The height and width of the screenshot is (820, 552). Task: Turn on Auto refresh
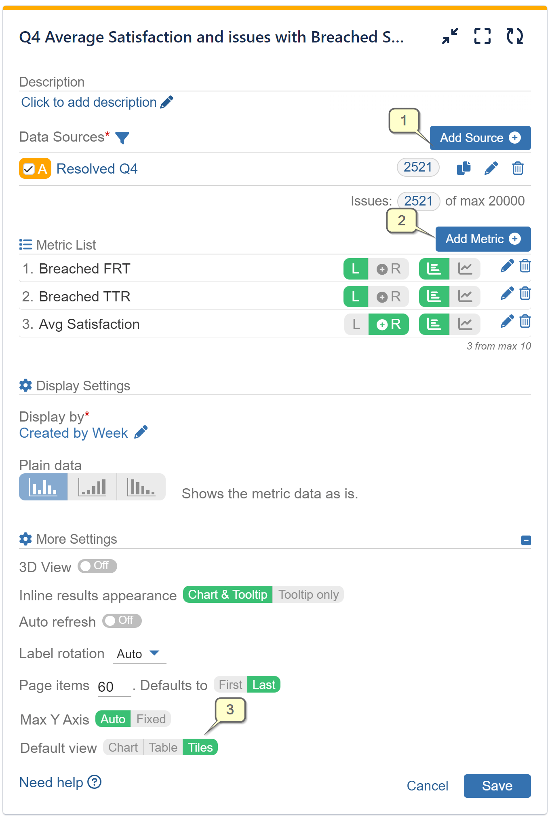tap(122, 621)
